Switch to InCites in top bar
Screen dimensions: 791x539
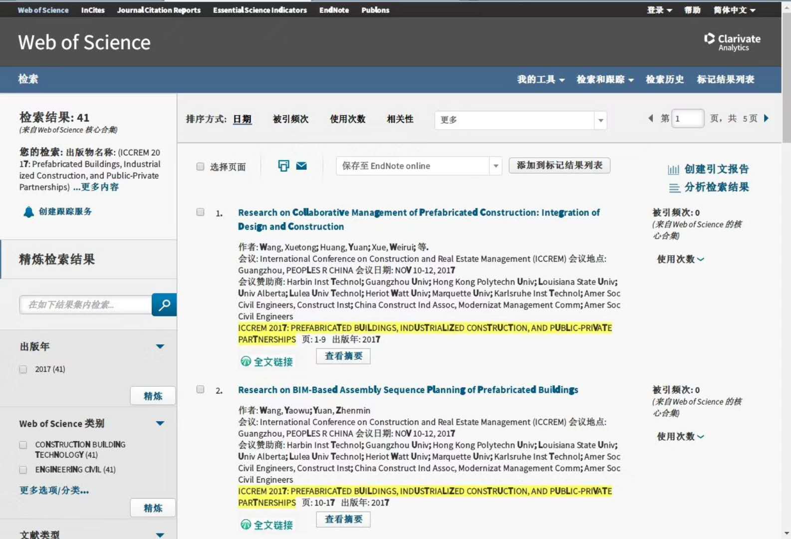93,10
